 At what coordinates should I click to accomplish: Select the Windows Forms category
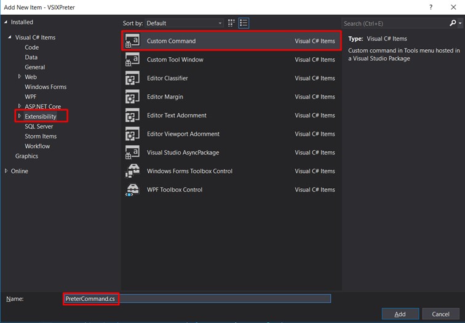pos(46,87)
